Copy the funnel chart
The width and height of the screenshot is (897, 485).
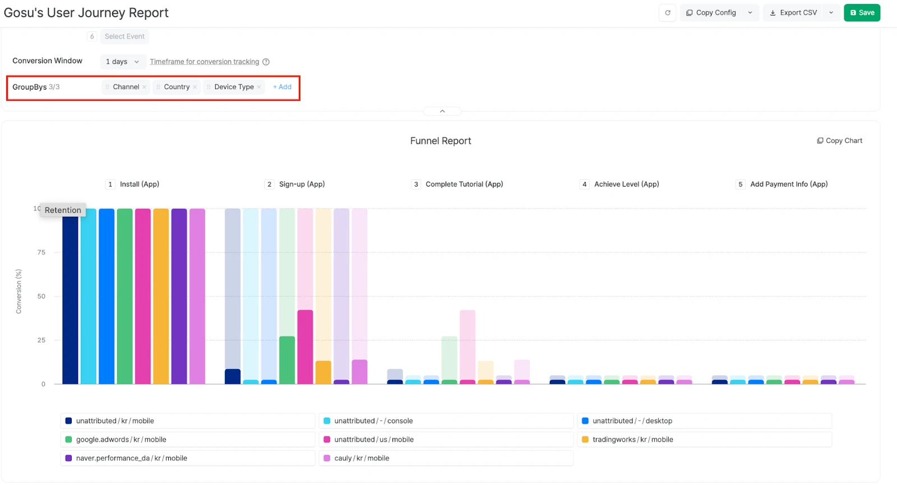coord(839,141)
